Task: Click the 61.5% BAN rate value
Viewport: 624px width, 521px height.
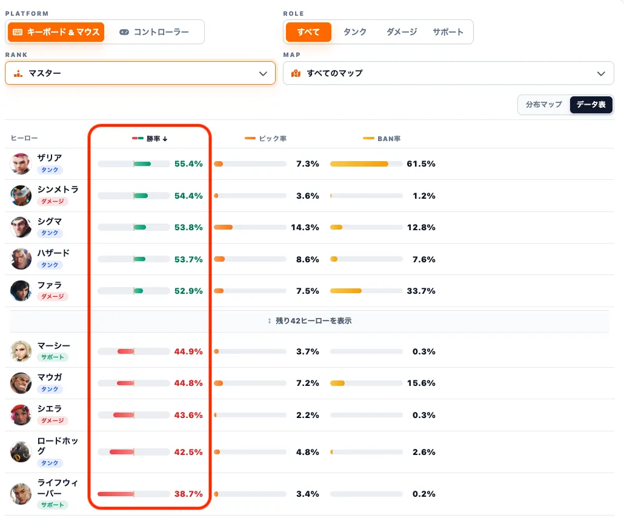Action: point(421,164)
